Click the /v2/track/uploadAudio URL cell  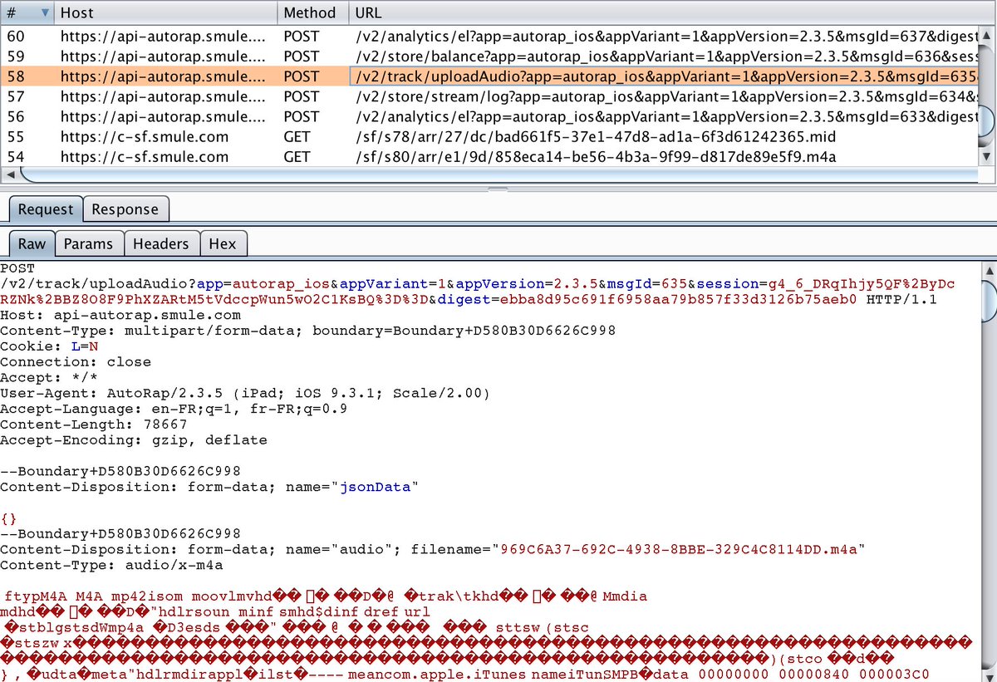click(x=663, y=76)
